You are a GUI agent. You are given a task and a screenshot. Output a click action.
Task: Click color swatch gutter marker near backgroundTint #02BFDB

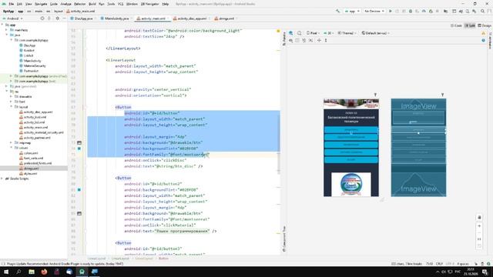(79, 149)
